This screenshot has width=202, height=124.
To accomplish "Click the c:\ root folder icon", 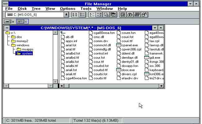I will click(x=8, y=33).
